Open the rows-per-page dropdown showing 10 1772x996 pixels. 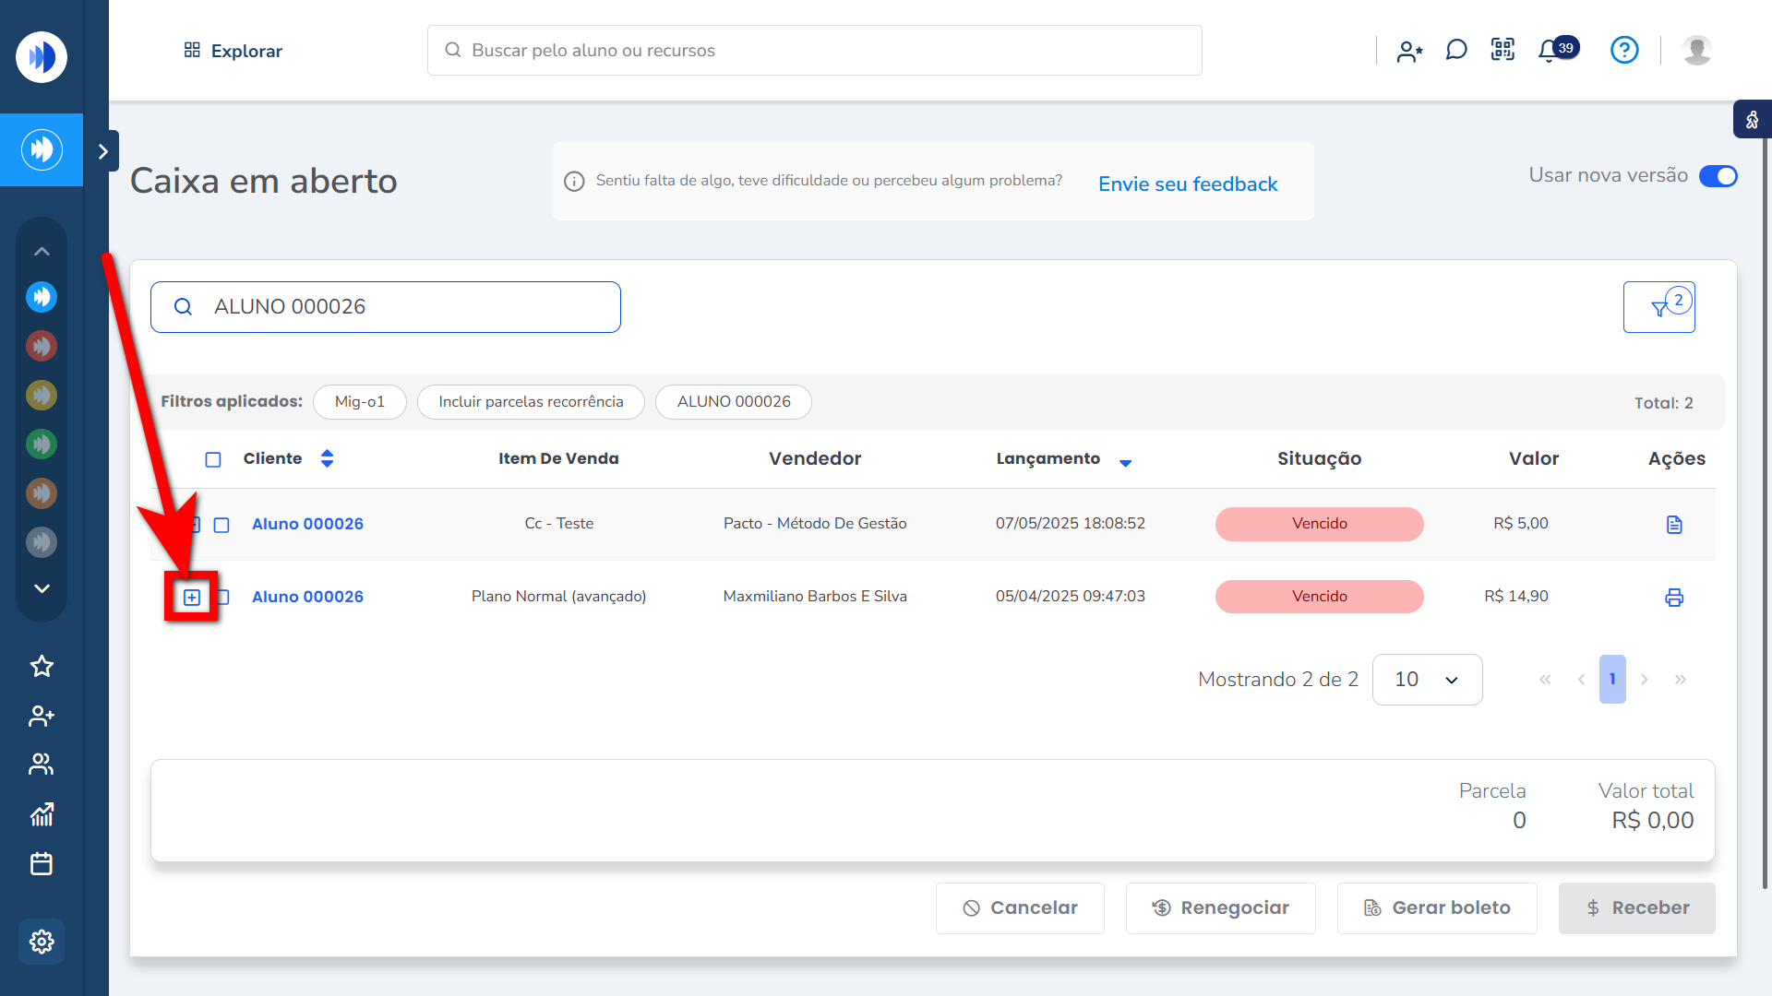[1427, 680]
